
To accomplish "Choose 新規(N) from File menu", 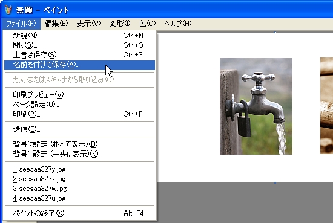I will pyautogui.click(x=79, y=36).
